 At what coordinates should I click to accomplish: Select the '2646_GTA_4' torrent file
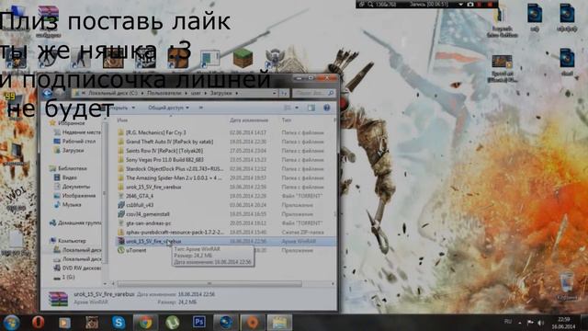coord(135,196)
